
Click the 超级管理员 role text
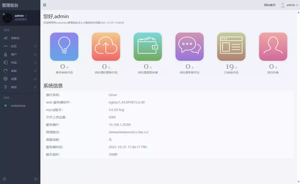(x=21, y=19)
